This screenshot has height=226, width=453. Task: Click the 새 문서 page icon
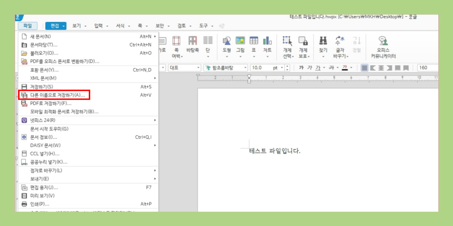(24, 37)
